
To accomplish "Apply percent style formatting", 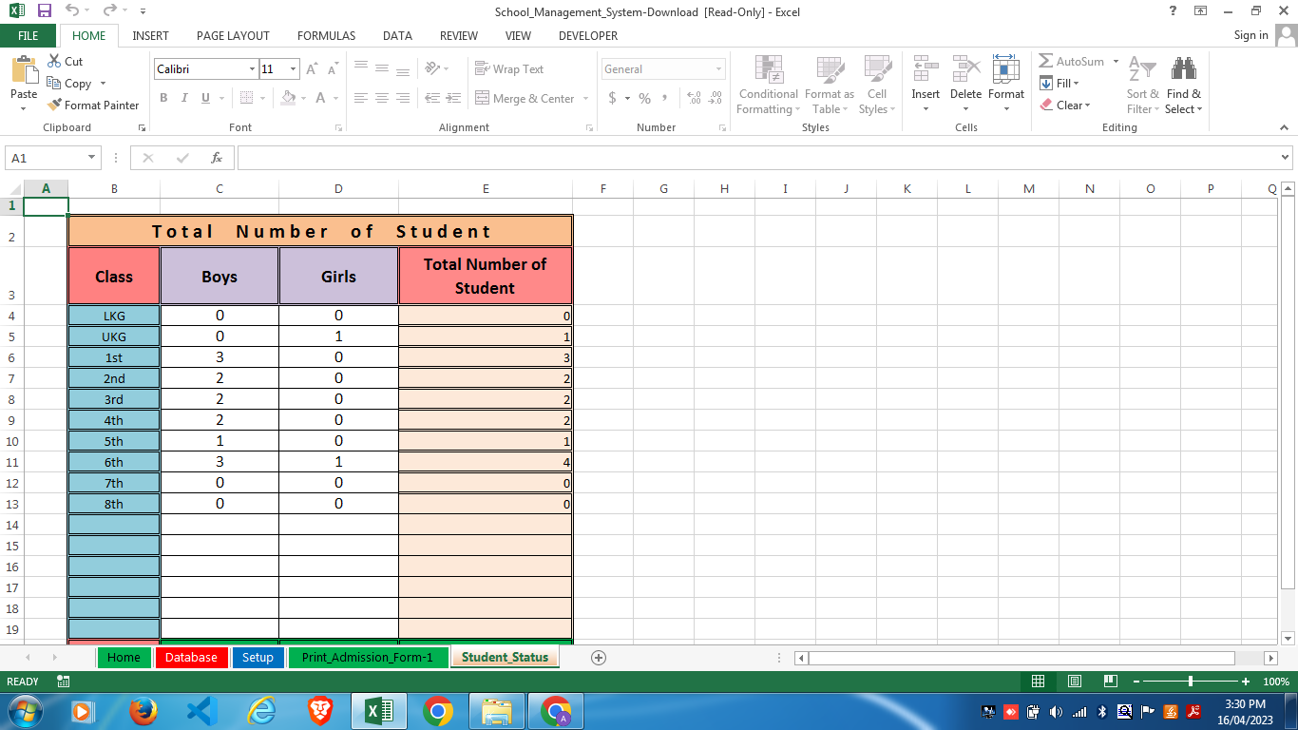I will (644, 98).
